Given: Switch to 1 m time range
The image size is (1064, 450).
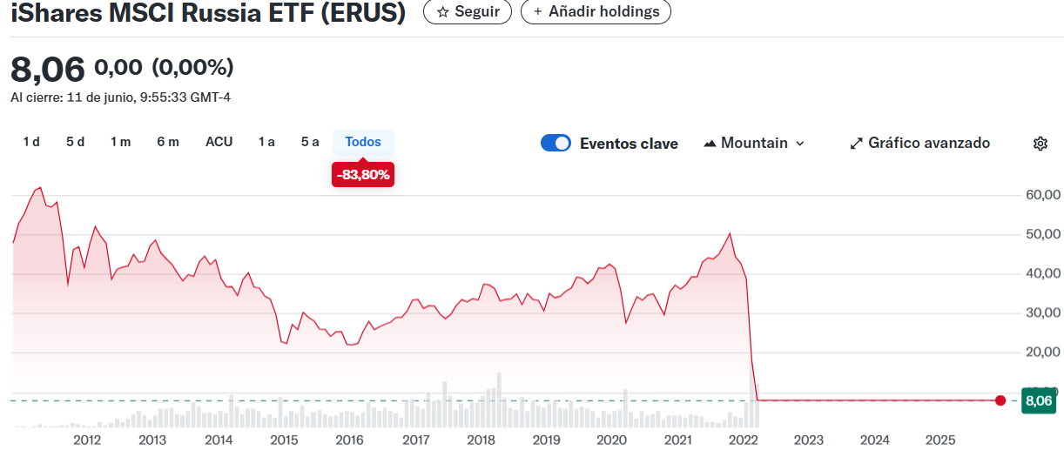Looking at the screenshot, I should [x=120, y=142].
